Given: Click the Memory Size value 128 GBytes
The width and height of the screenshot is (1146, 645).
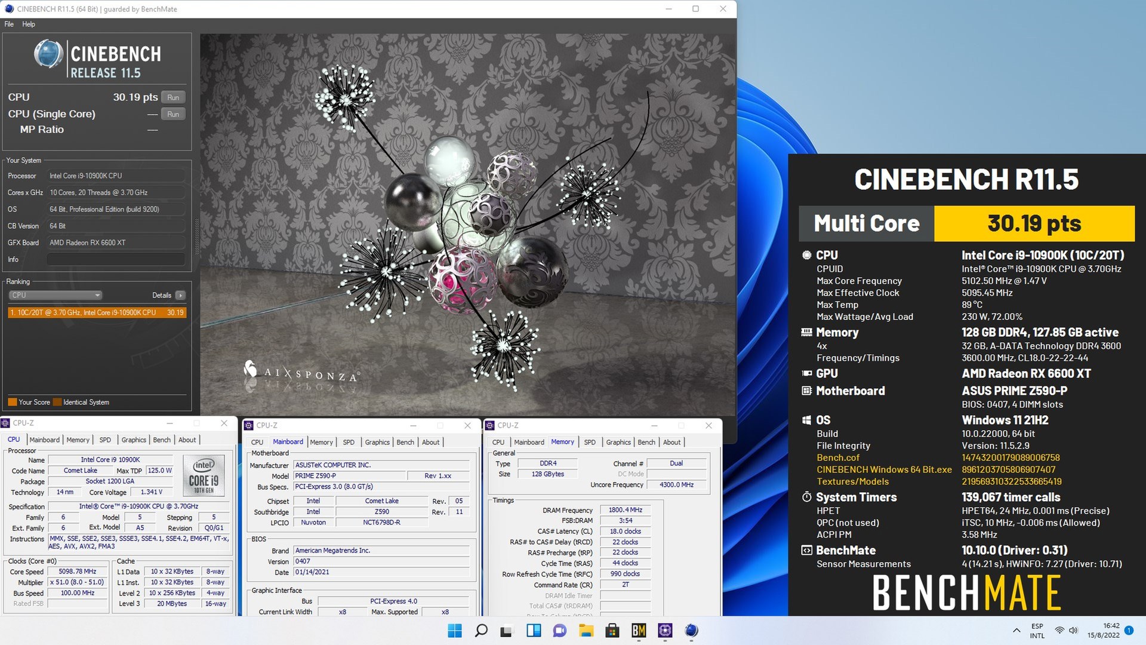Looking at the screenshot, I should [548, 474].
